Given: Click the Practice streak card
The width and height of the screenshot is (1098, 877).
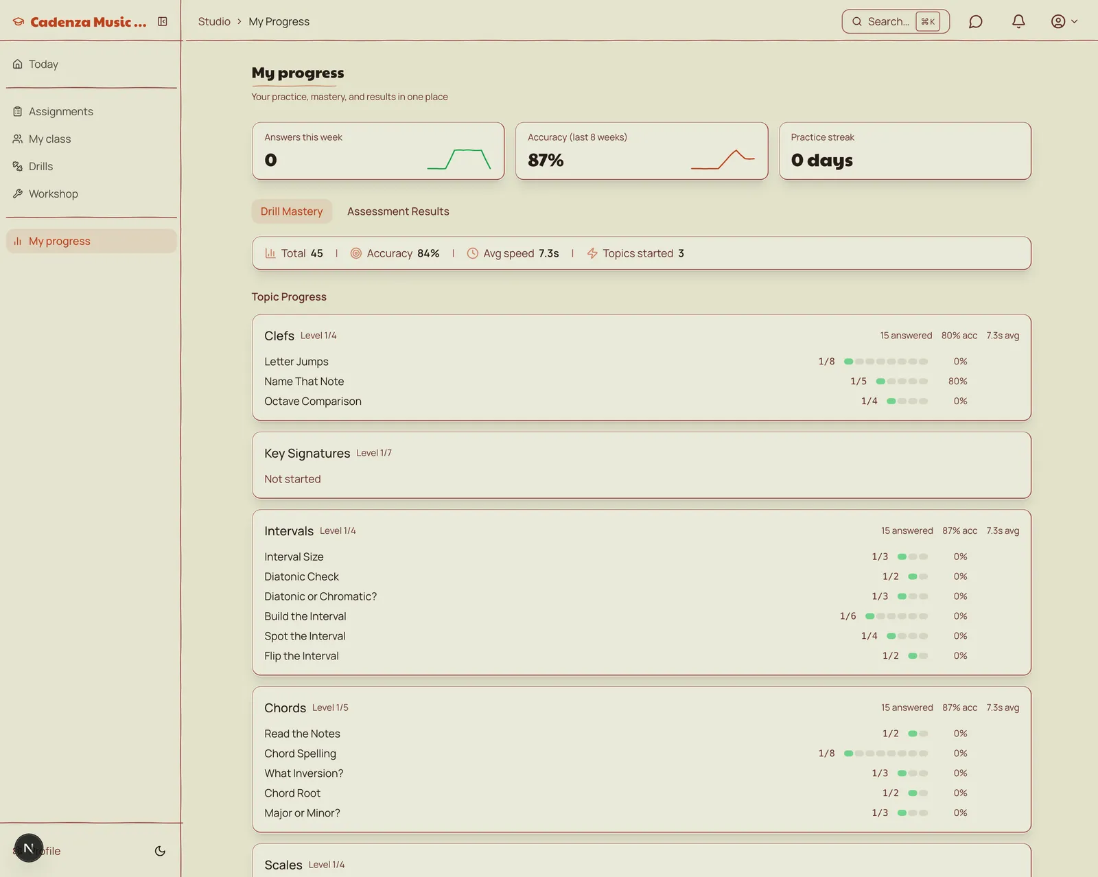Looking at the screenshot, I should [x=905, y=151].
